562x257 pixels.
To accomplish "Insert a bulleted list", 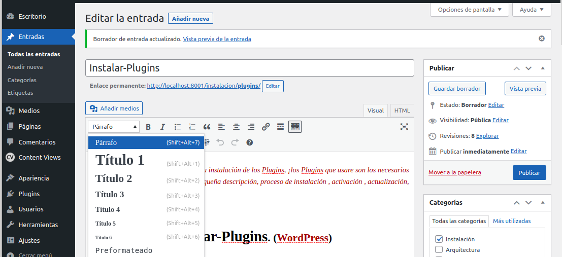I will pos(178,127).
